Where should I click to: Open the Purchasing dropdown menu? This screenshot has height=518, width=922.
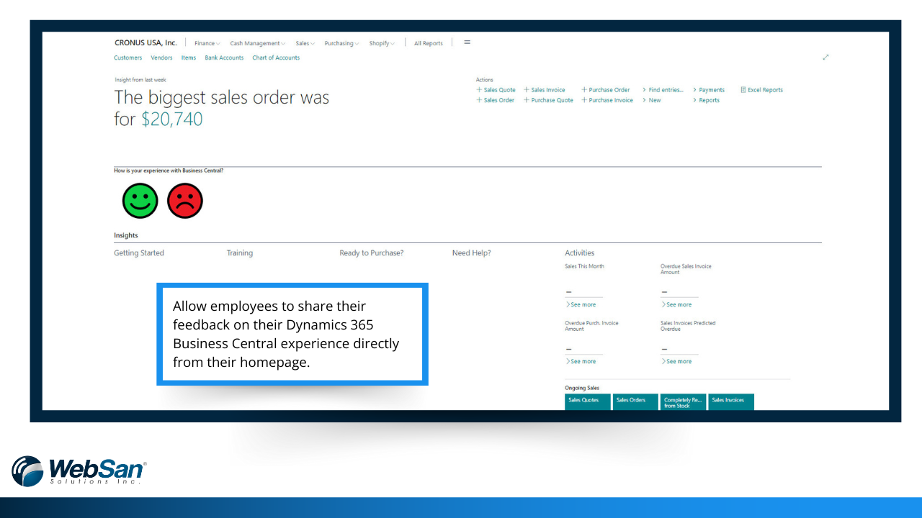(342, 43)
